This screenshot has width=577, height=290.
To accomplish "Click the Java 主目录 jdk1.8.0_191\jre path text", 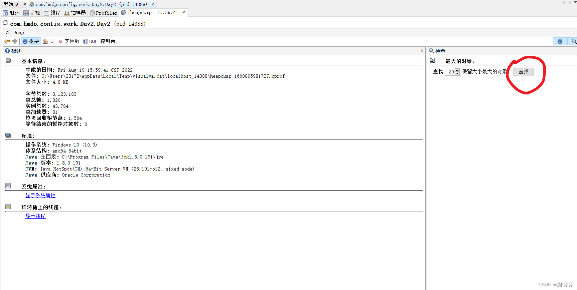I will click(x=113, y=157).
